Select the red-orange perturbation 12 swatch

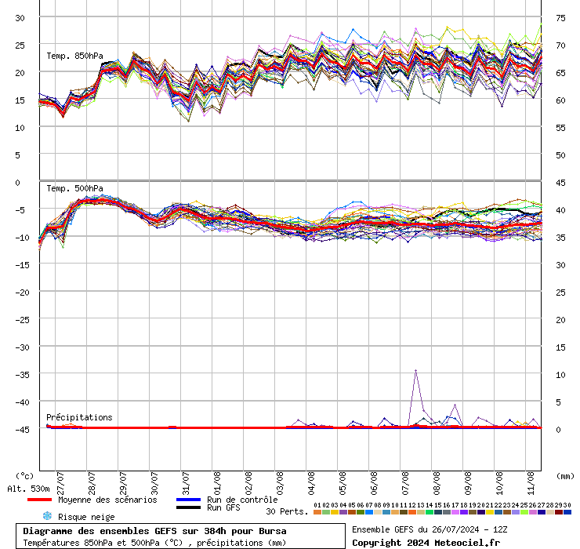point(412,512)
